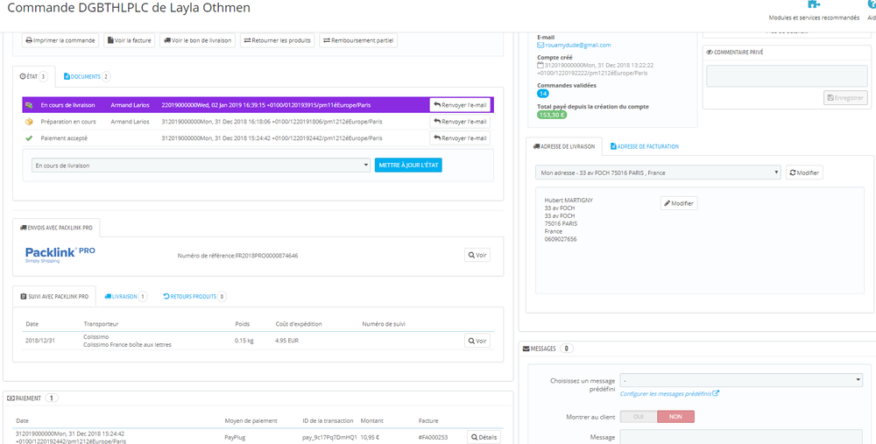Screen dimensions: 876x444
Task: Click the Paiement panel header
Action: click(32, 398)
